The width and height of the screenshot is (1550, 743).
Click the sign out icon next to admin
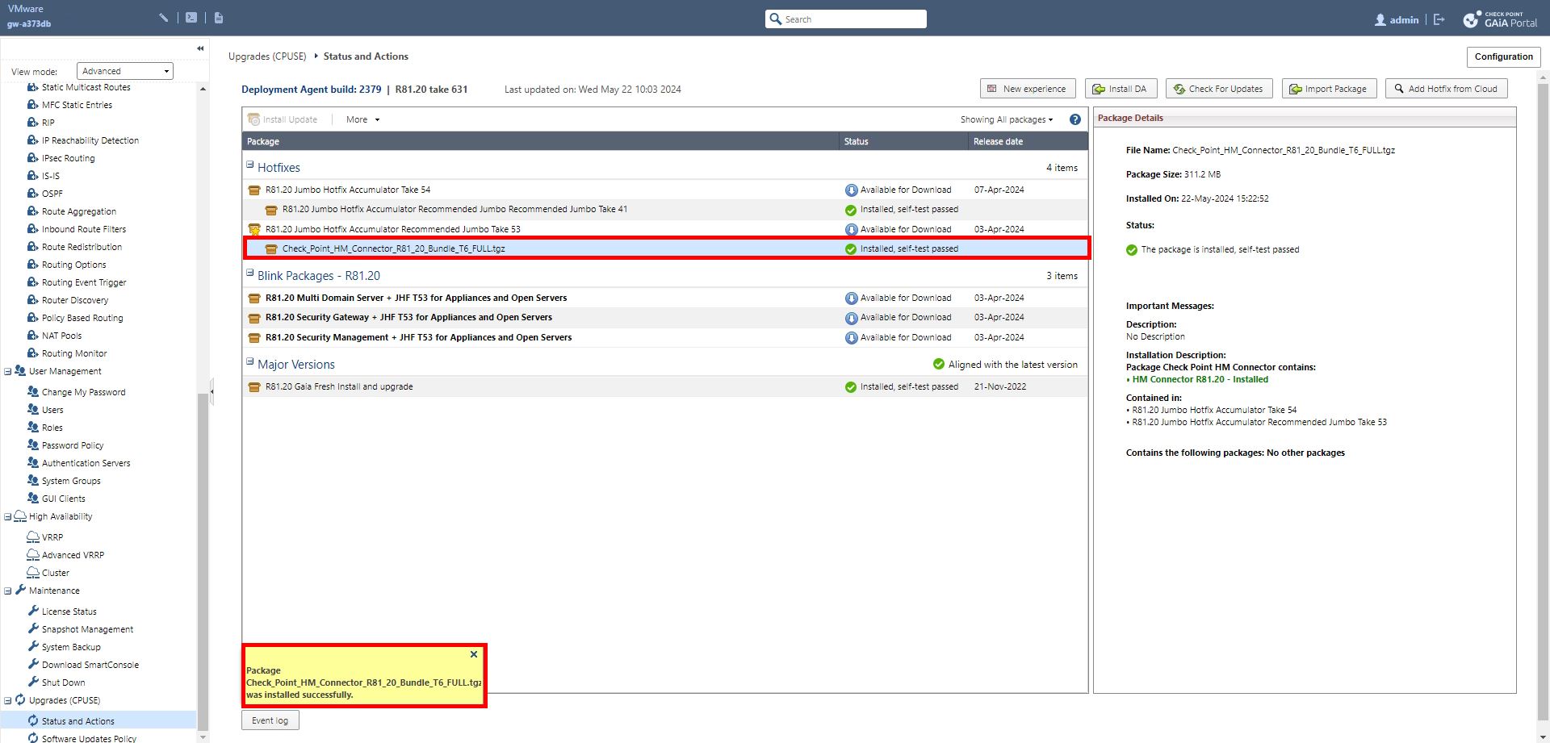click(1439, 19)
